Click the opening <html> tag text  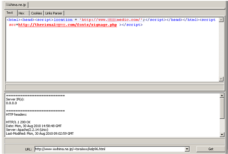click(x=14, y=20)
